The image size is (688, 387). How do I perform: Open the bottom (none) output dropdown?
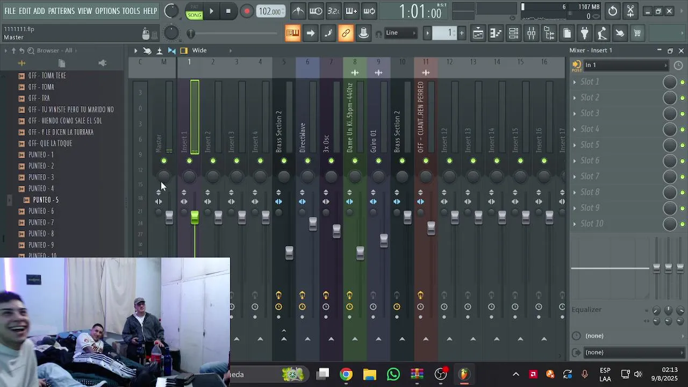[633, 353]
